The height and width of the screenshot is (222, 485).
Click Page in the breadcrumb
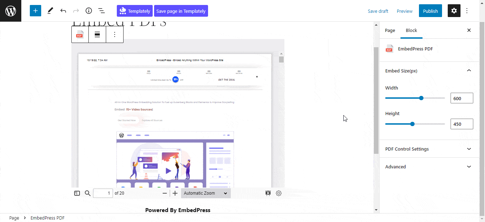tap(14, 218)
